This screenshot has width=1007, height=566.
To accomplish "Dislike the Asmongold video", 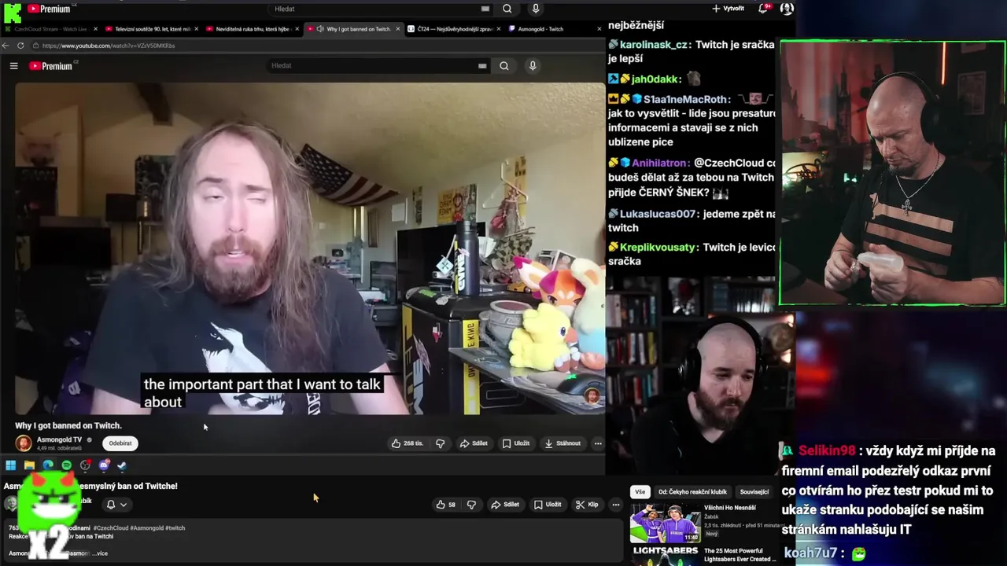I will [440, 443].
